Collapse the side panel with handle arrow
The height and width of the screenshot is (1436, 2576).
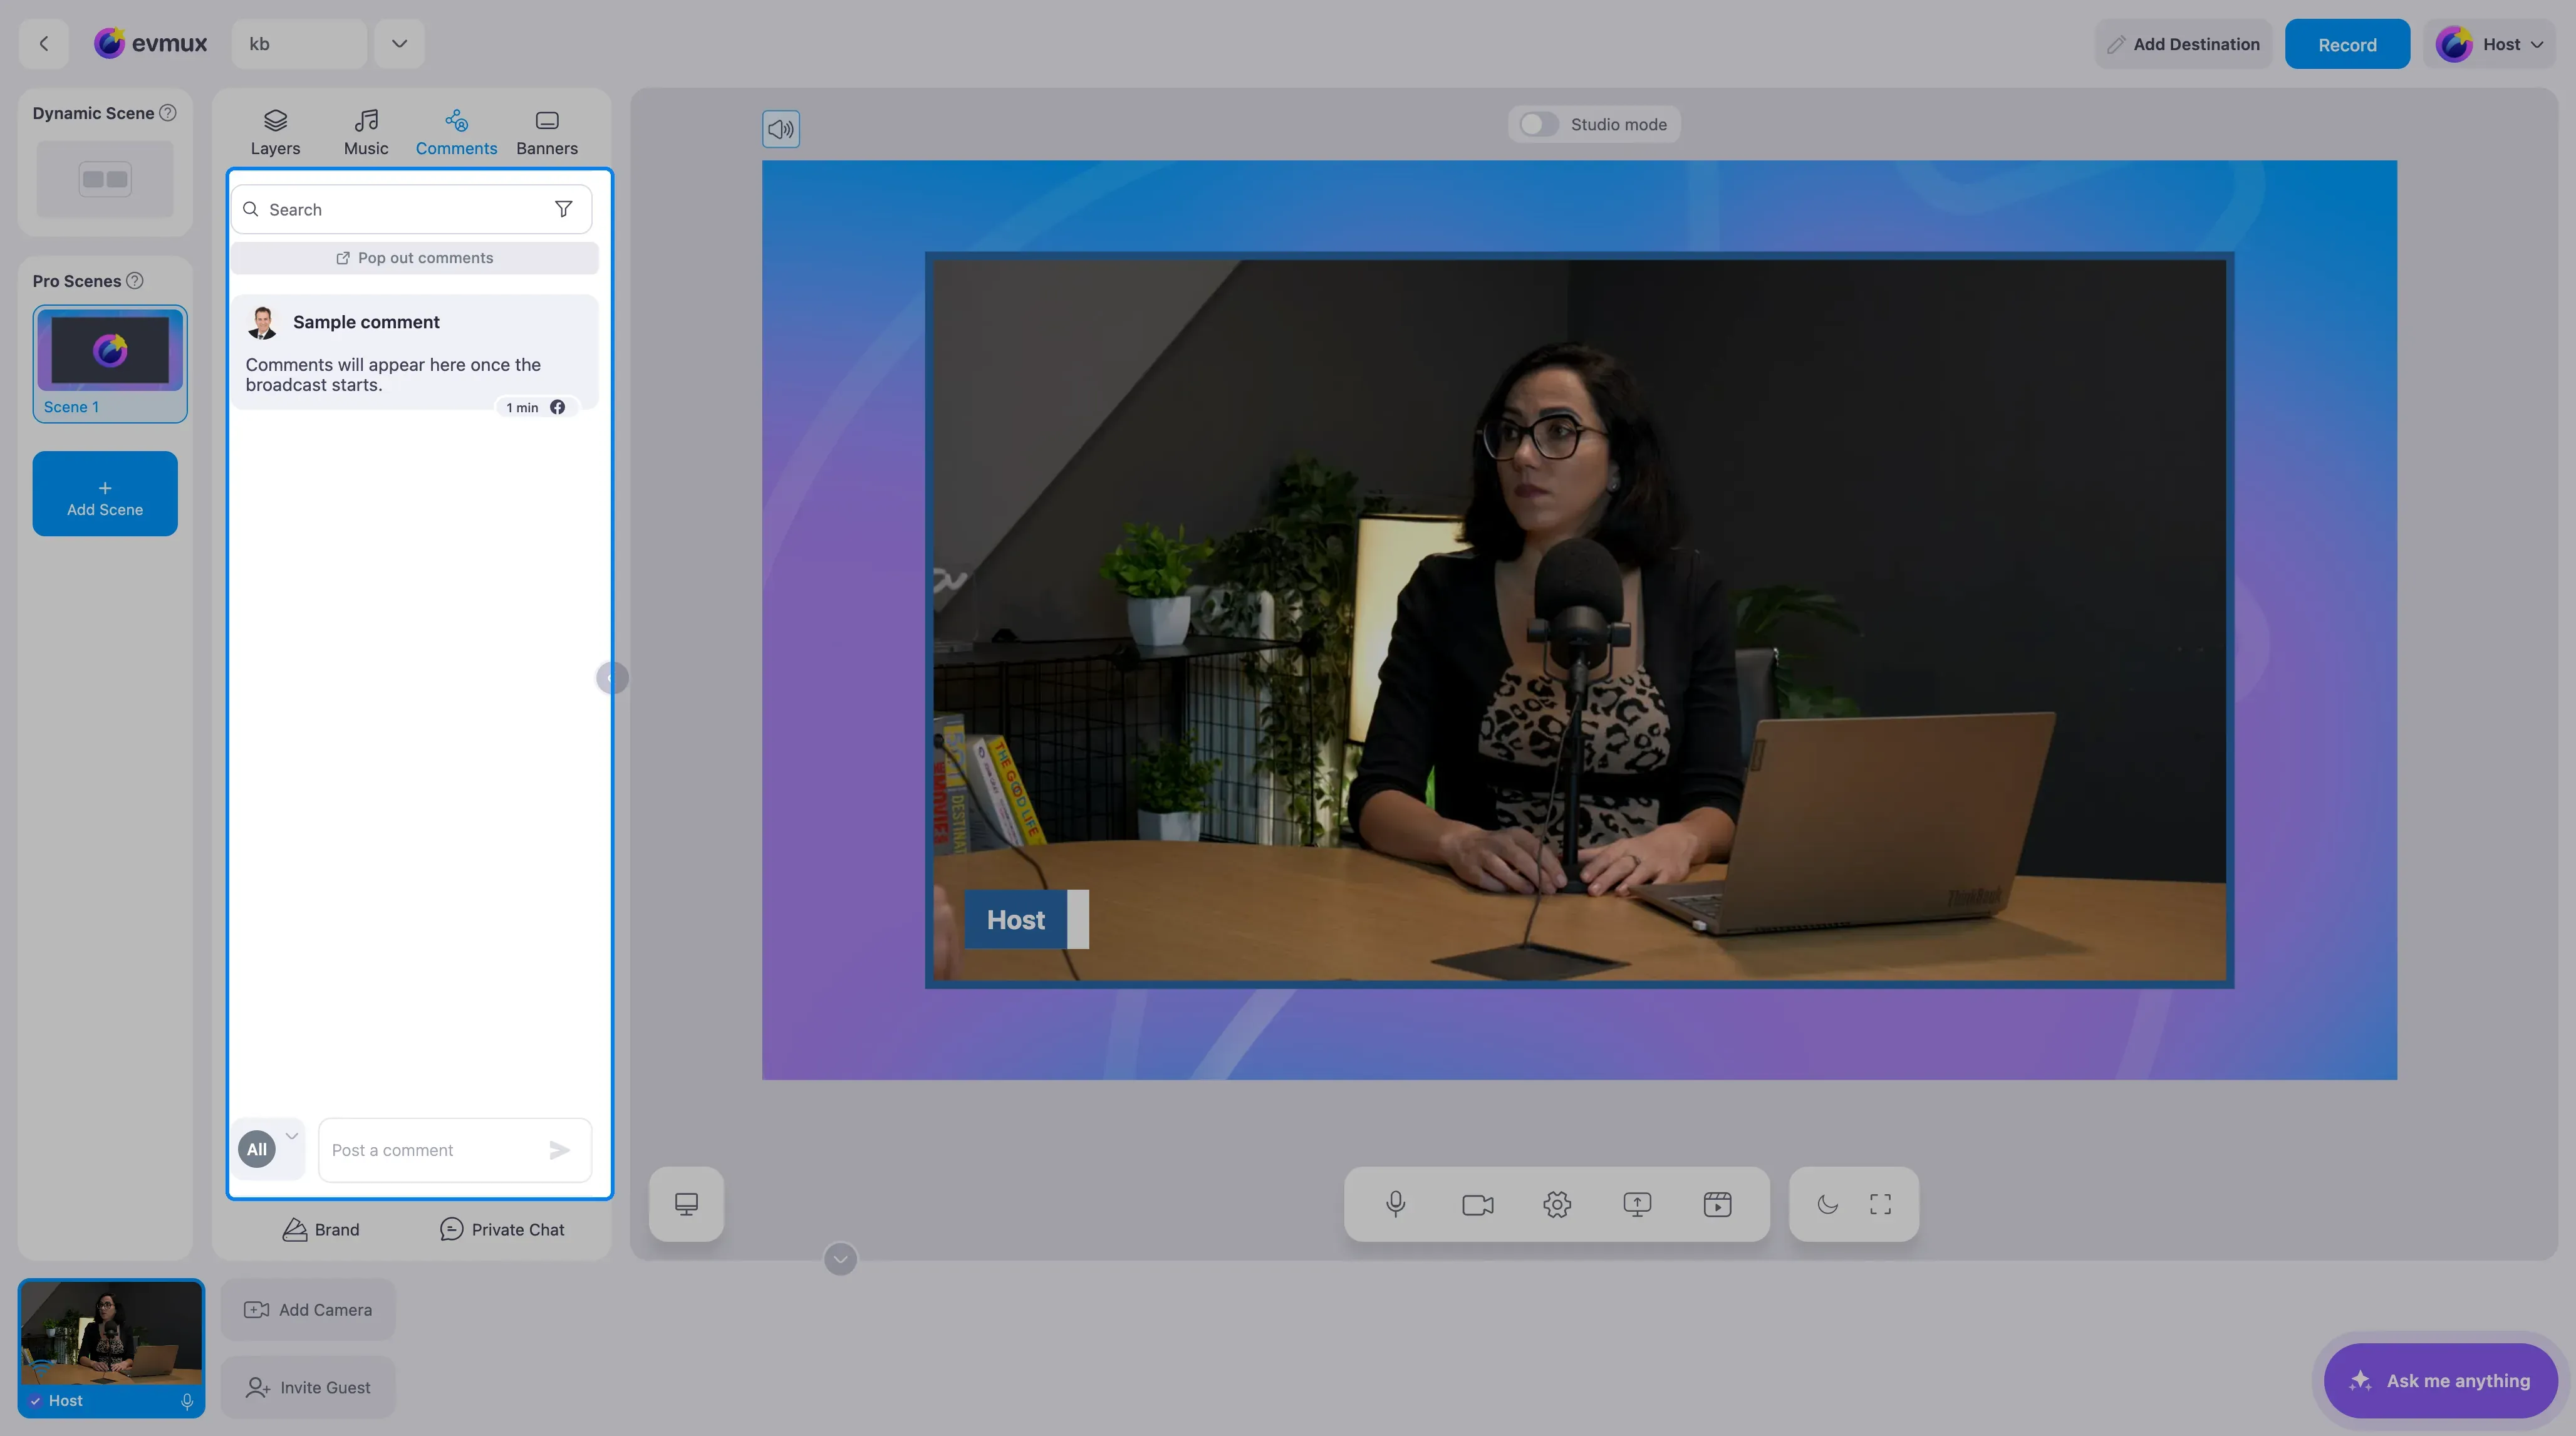(611, 678)
